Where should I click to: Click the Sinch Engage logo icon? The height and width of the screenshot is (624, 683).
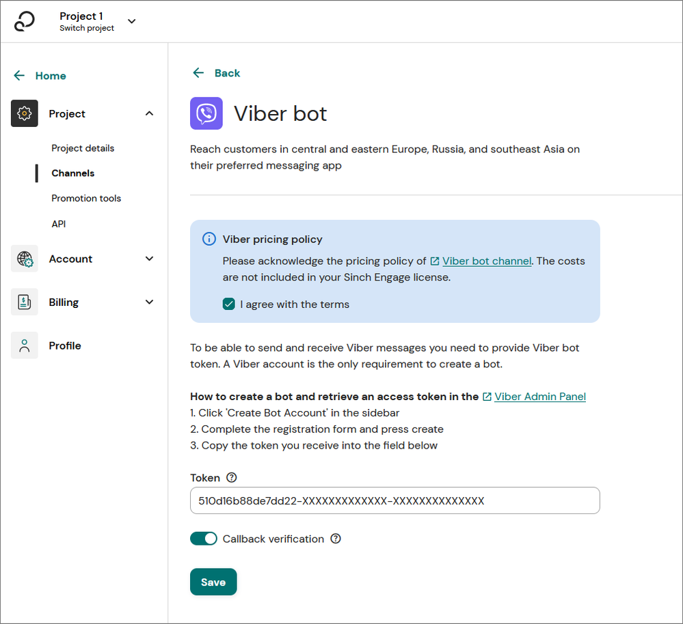(x=24, y=21)
